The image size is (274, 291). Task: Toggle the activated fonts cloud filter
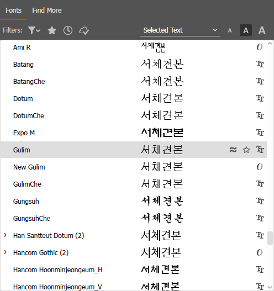click(84, 30)
